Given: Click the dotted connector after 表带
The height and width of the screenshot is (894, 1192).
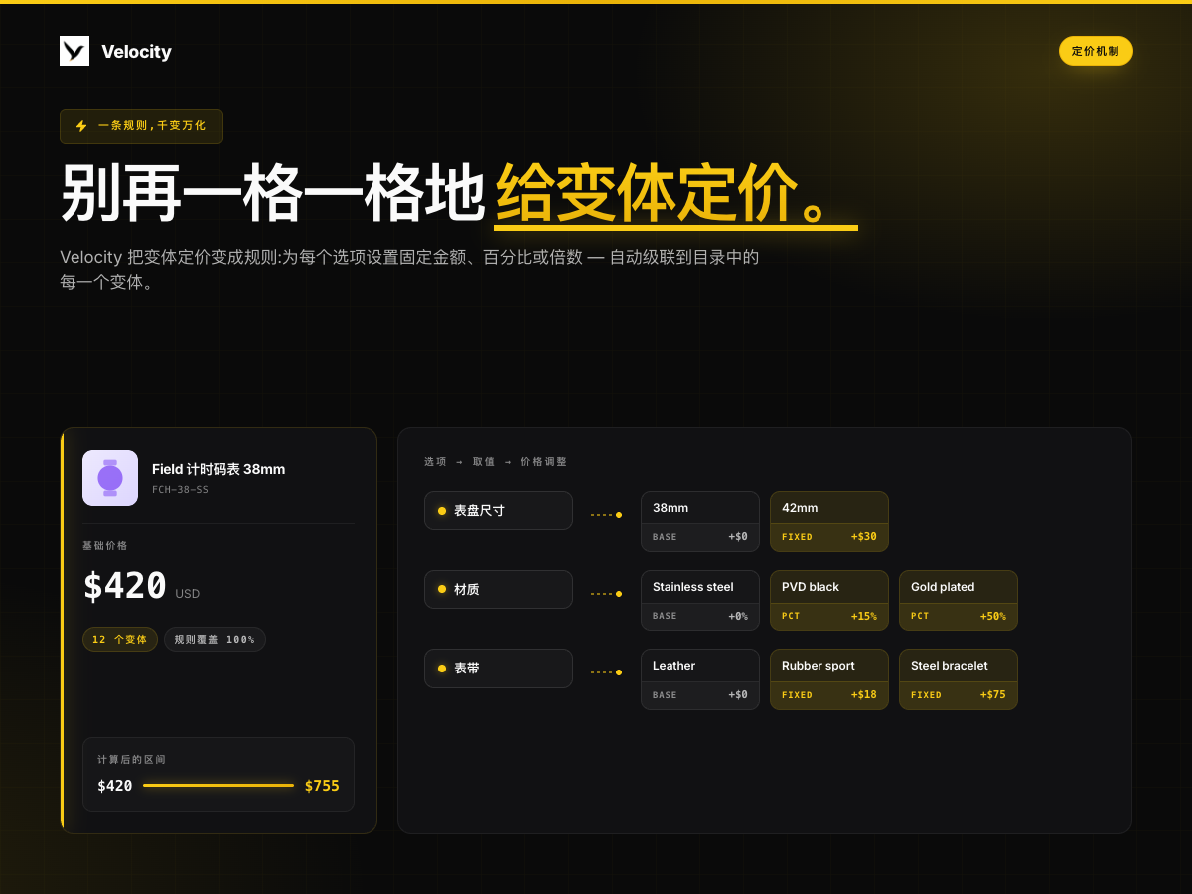Looking at the screenshot, I should coord(606,672).
